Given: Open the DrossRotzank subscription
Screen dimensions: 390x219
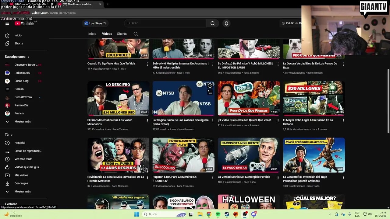Looking at the screenshot, I should click(x=23, y=97).
